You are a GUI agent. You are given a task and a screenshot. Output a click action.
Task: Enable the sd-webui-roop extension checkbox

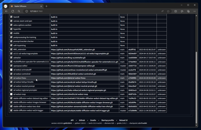pos(11,94)
